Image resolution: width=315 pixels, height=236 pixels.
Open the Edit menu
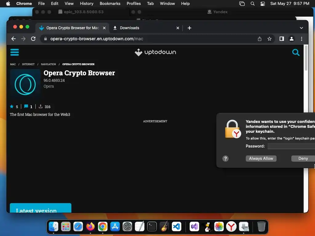point(54,4)
